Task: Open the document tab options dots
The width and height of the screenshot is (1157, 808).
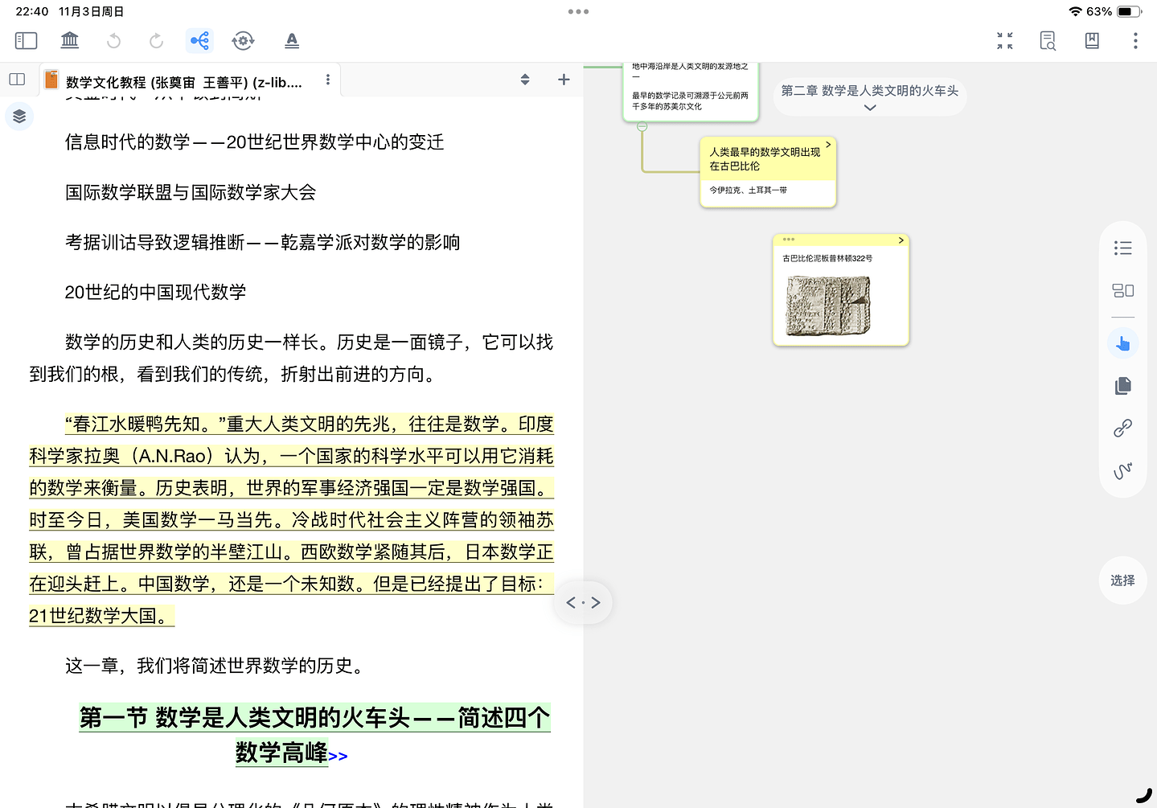Action: coord(327,80)
